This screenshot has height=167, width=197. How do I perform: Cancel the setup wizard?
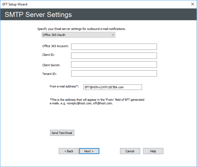[x=130, y=151]
